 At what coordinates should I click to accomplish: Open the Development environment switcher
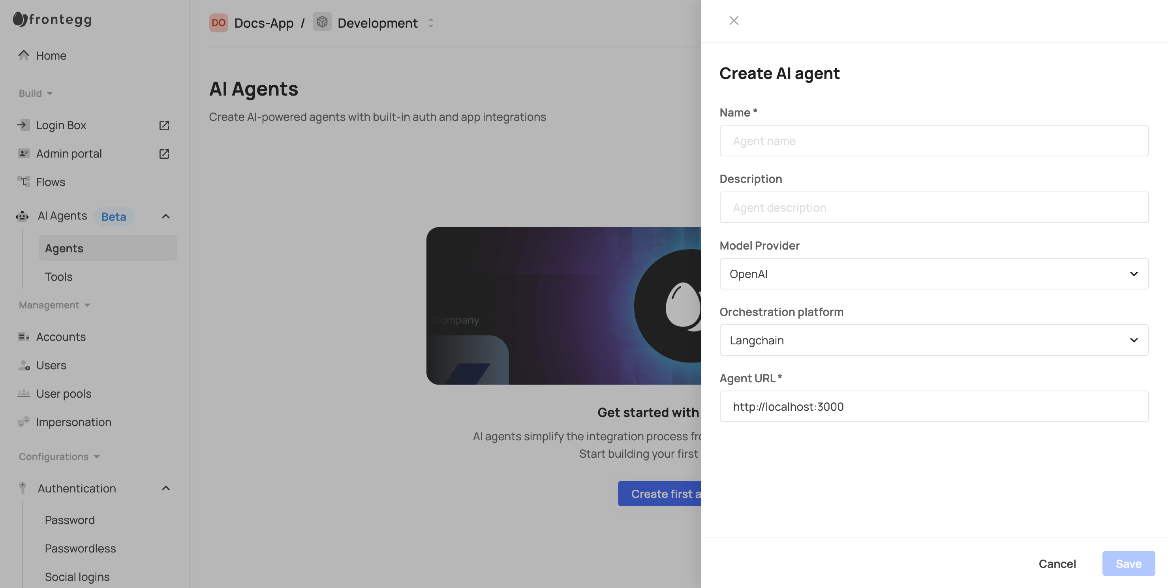430,23
